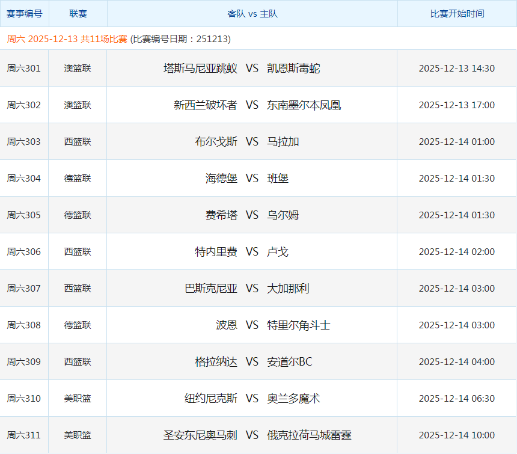Select team 新西兰破坏者
The width and height of the screenshot is (517, 454).
(206, 105)
